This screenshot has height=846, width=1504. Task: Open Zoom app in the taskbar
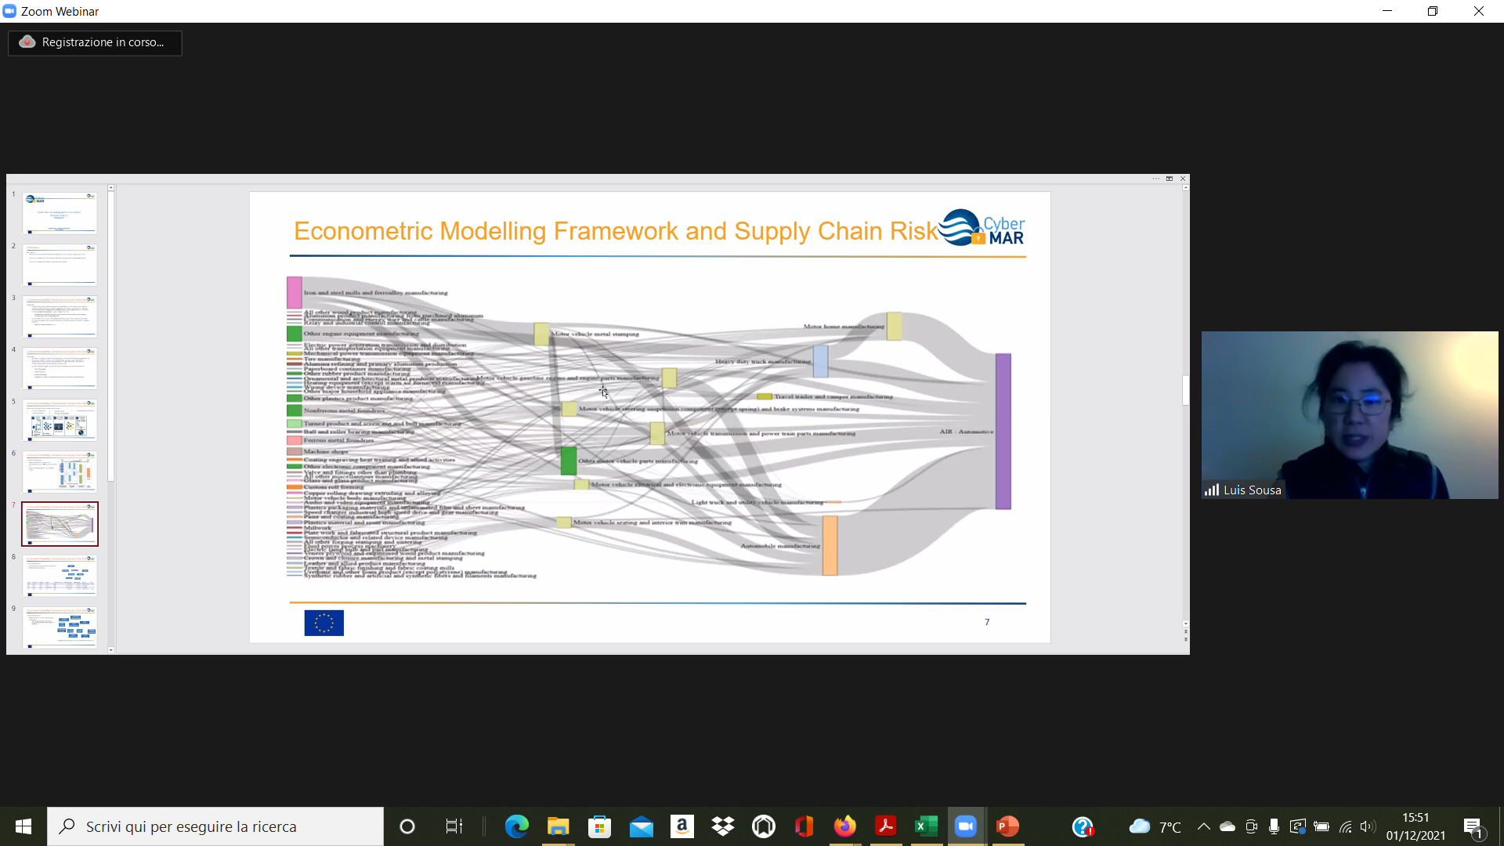click(x=966, y=826)
